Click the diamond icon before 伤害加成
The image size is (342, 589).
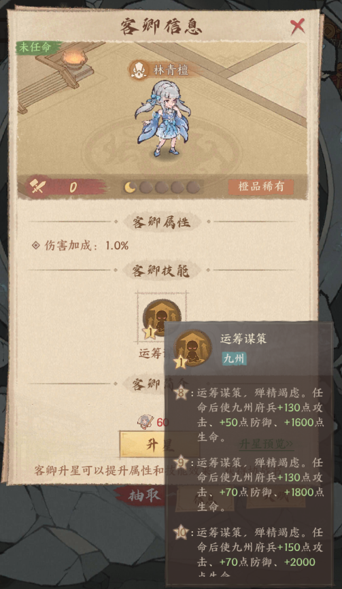(x=36, y=246)
